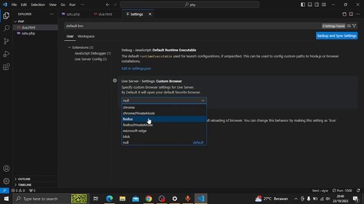This screenshot has height=204, width=364.
Task: Open Windows Settings gear in taskbar
Action: click(x=175, y=199)
